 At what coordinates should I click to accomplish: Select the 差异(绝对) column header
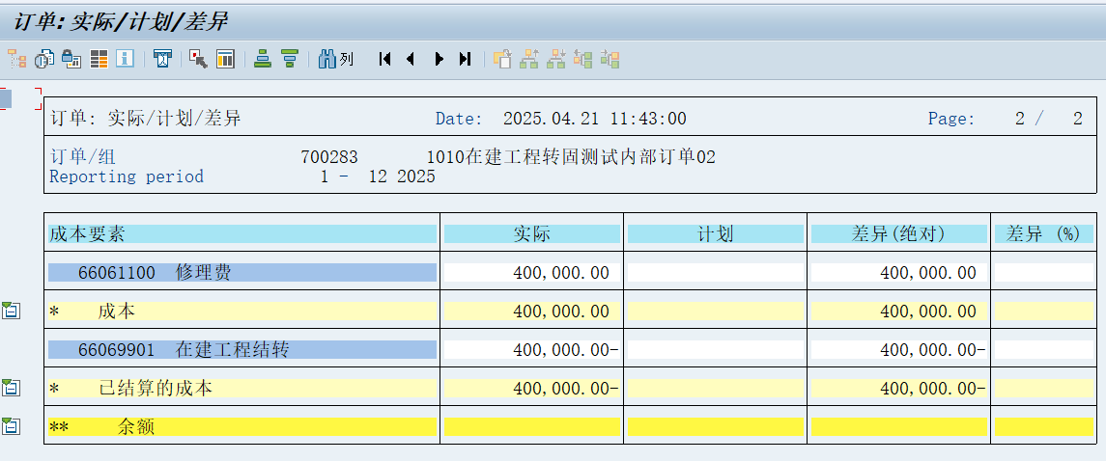point(899,234)
